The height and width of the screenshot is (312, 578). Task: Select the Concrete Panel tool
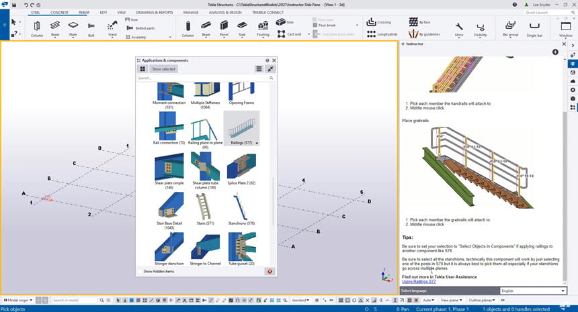click(224, 28)
